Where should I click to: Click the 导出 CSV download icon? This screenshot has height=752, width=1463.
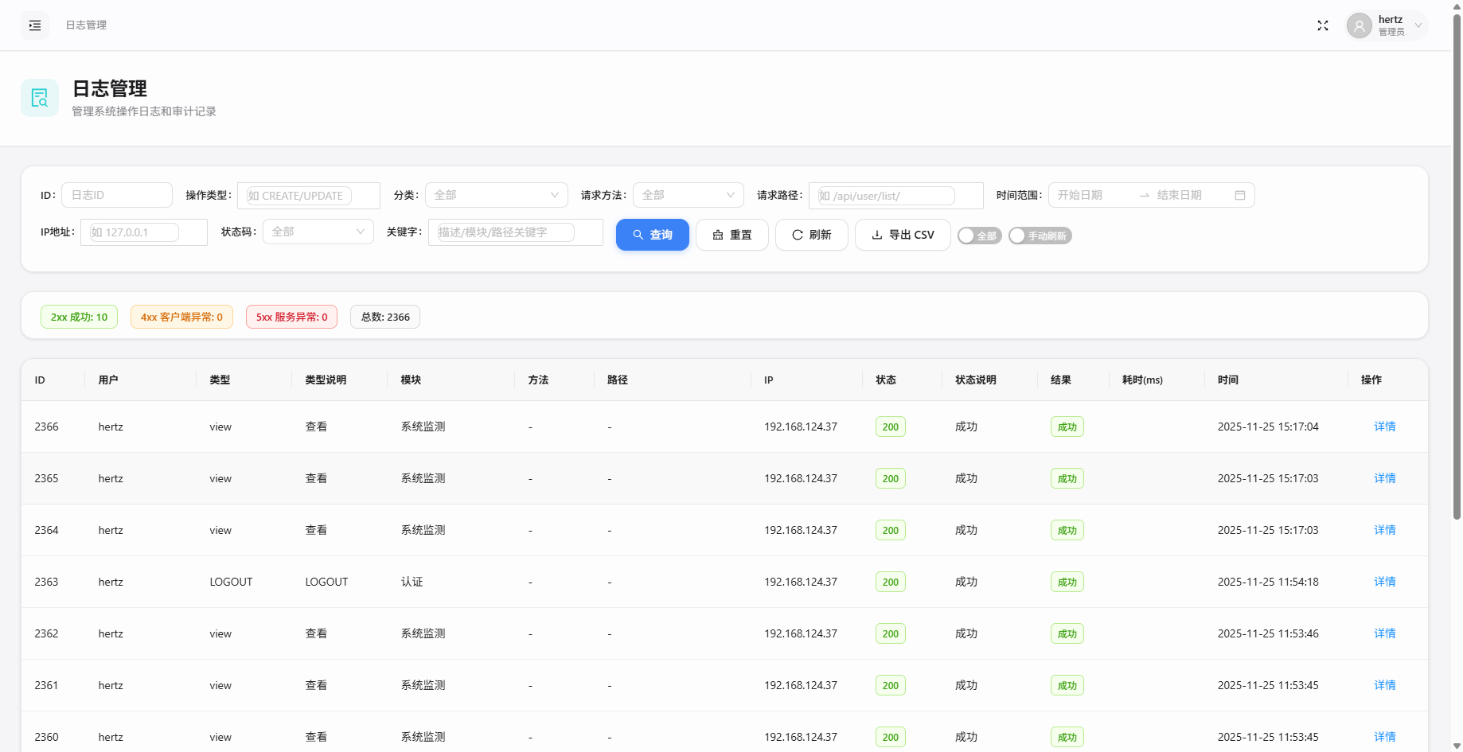coord(876,234)
